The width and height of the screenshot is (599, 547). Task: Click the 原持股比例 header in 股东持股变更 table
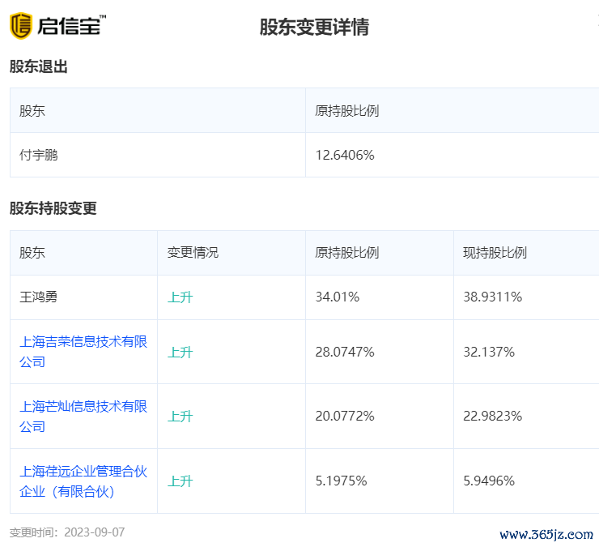coord(347,253)
